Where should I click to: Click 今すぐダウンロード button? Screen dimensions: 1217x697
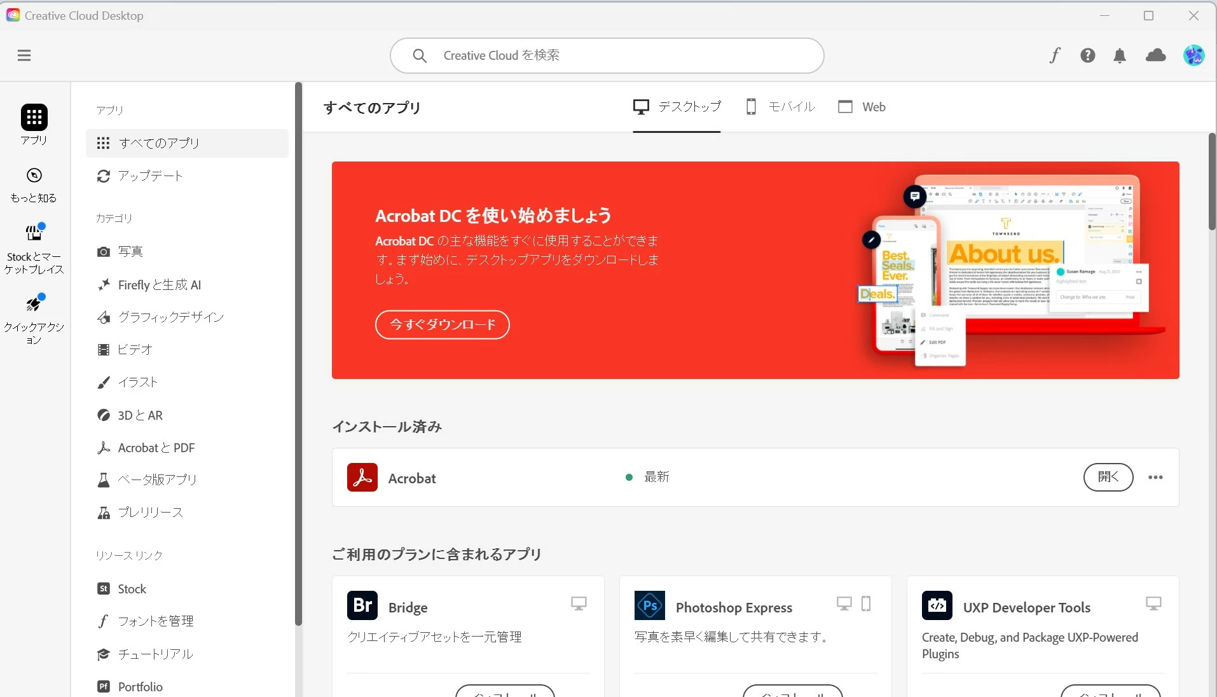[443, 324]
